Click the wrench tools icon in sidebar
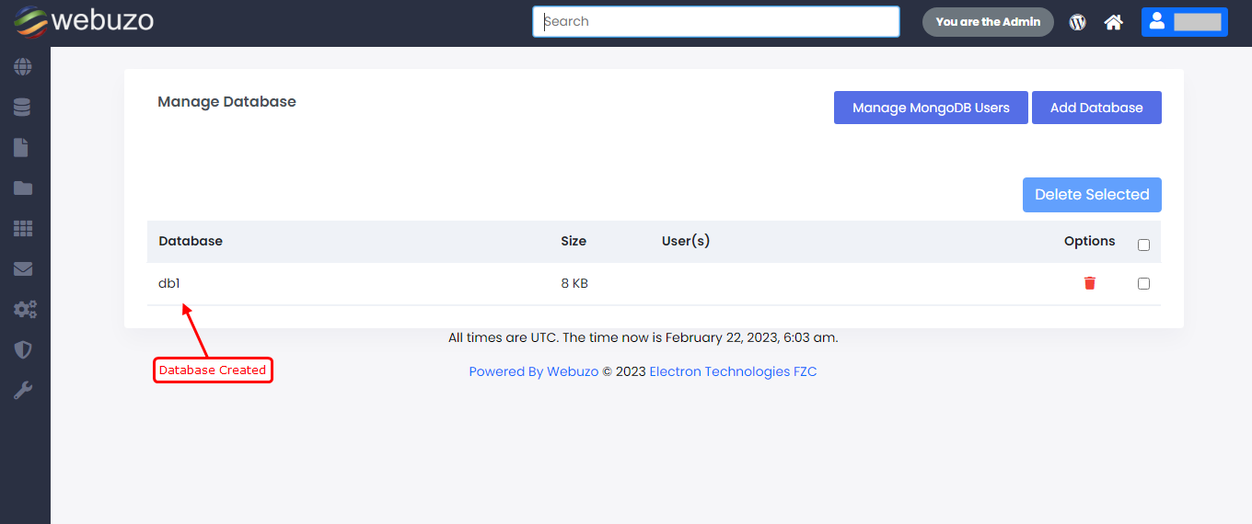 tap(23, 391)
